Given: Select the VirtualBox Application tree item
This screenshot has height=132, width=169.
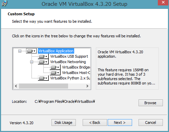Looking at the screenshot, I should (56, 51).
